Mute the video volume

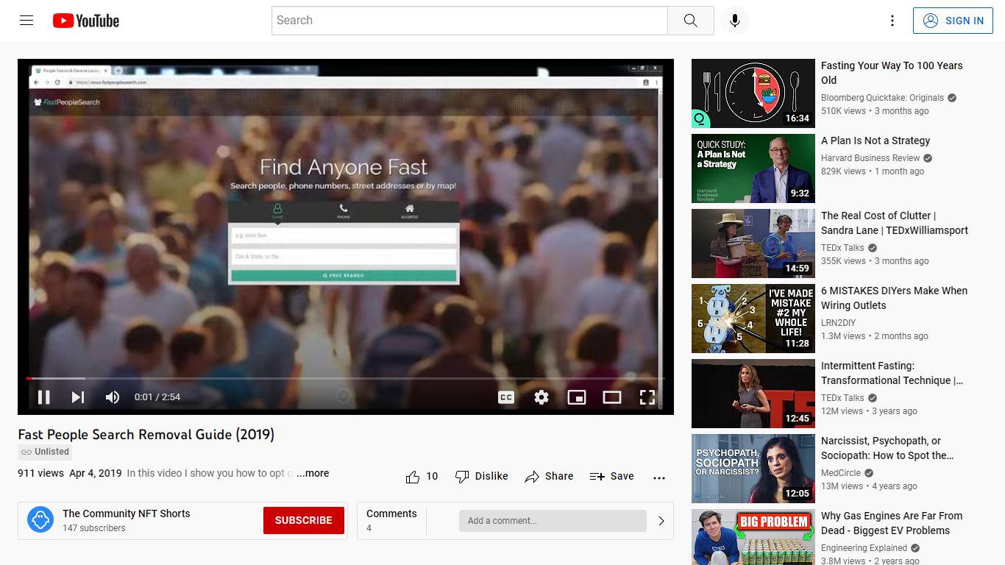click(x=112, y=397)
